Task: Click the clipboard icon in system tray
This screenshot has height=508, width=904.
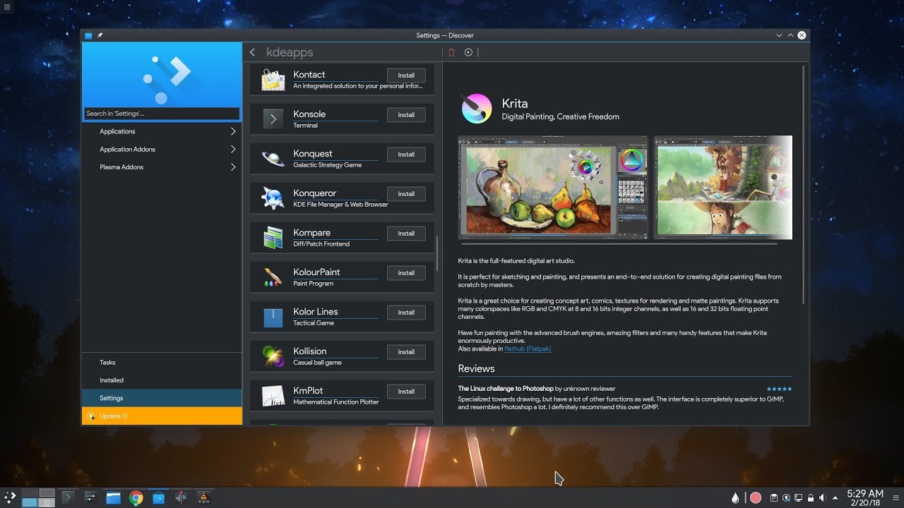Action: point(774,498)
